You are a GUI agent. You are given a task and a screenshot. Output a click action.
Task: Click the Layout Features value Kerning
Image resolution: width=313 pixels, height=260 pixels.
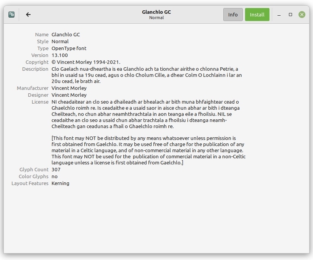click(x=60, y=184)
